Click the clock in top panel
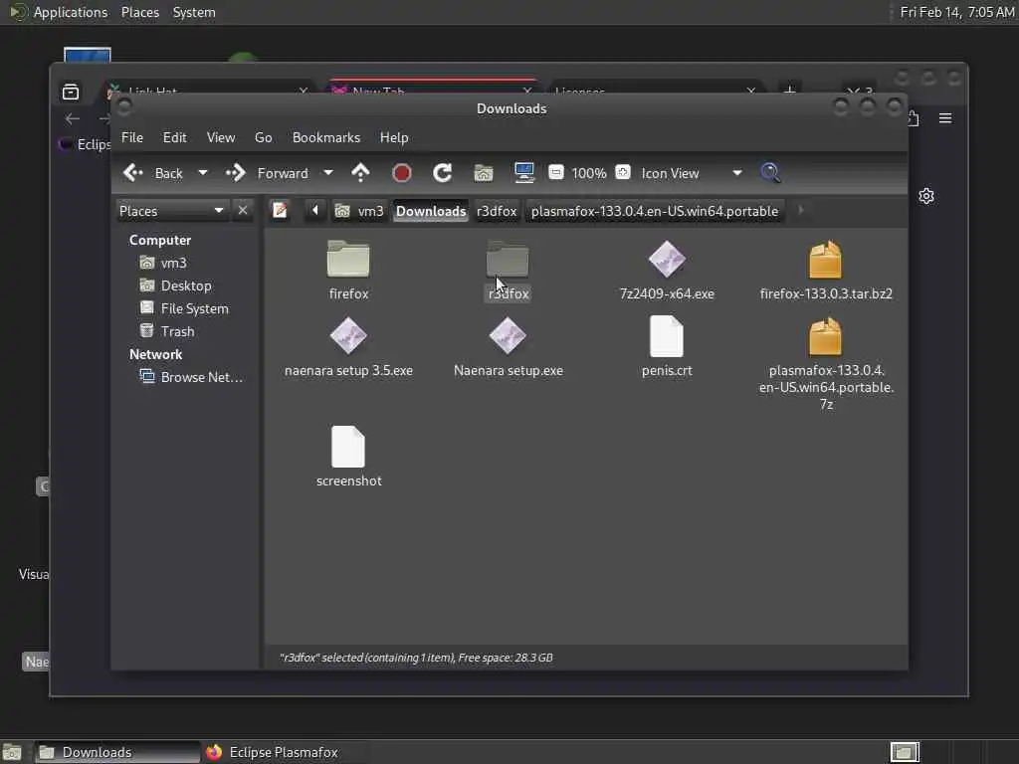The height and width of the screenshot is (764, 1019). [x=956, y=12]
